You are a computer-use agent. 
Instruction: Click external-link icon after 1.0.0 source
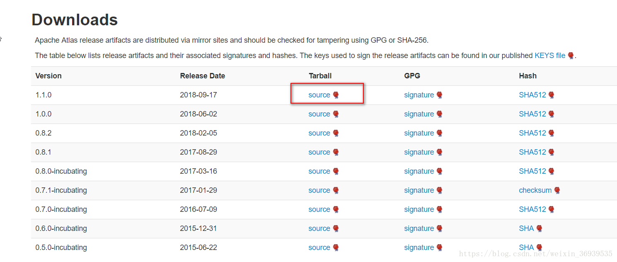[336, 114]
